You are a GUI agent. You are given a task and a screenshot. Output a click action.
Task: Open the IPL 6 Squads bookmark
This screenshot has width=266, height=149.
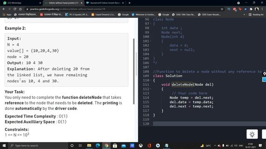77,14
